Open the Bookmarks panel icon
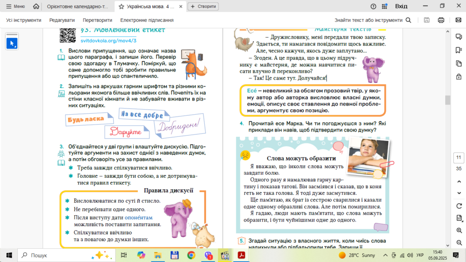 (459, 50)
